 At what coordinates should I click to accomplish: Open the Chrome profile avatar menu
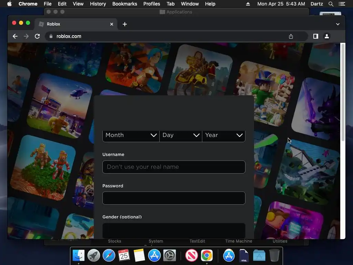point(327,36)
